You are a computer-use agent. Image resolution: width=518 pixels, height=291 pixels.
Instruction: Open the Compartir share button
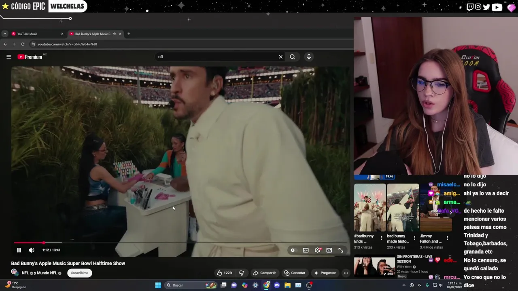click(x=264, y=273)
